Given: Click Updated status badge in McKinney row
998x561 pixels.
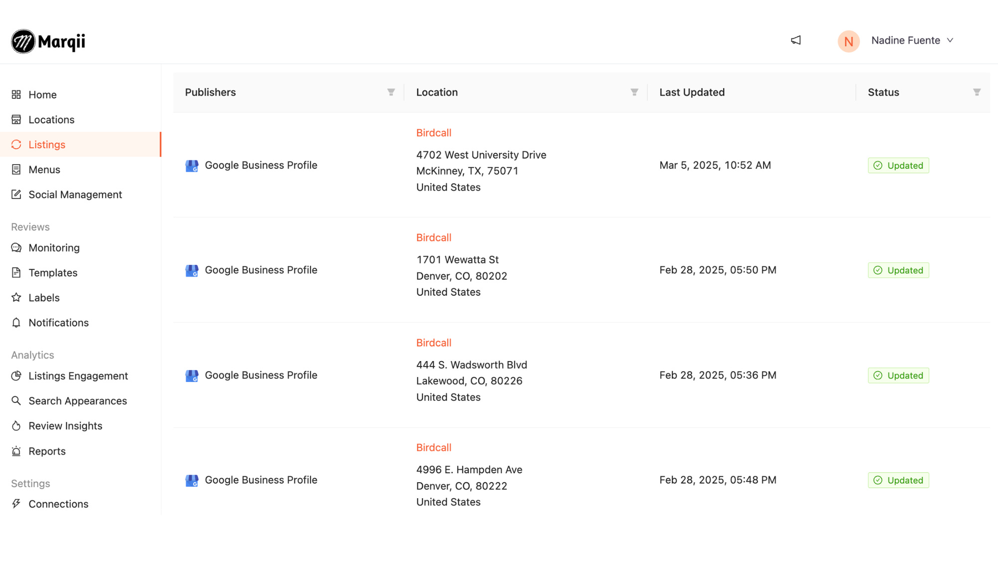Looking at the screenshot, I should [898, 166].
